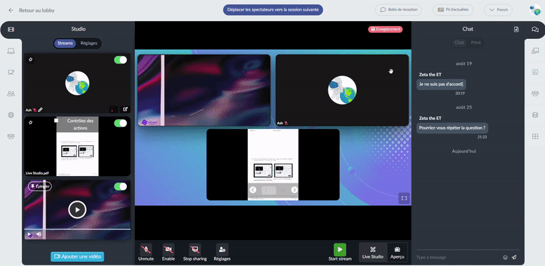Viewport: 545px width, 266px height.
Task: Open the grid layout icon in right sidebar
Action: pyautogui.click(x=535, y=136)
